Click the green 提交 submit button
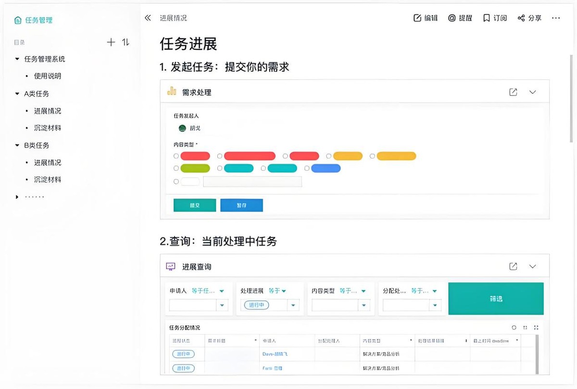 (x=195, y=205)
